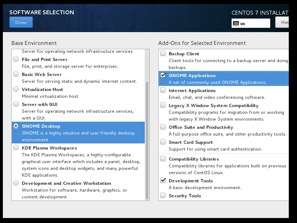Tick Office Suite and Productivity checkbox
This screenshot has width=297, height=223.
pos(163,127)
